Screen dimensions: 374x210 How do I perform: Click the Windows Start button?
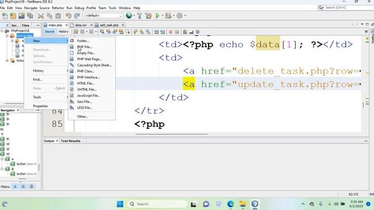click(120, 204)
